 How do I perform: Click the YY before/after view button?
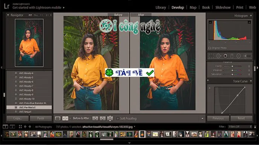tap(65, 118)
